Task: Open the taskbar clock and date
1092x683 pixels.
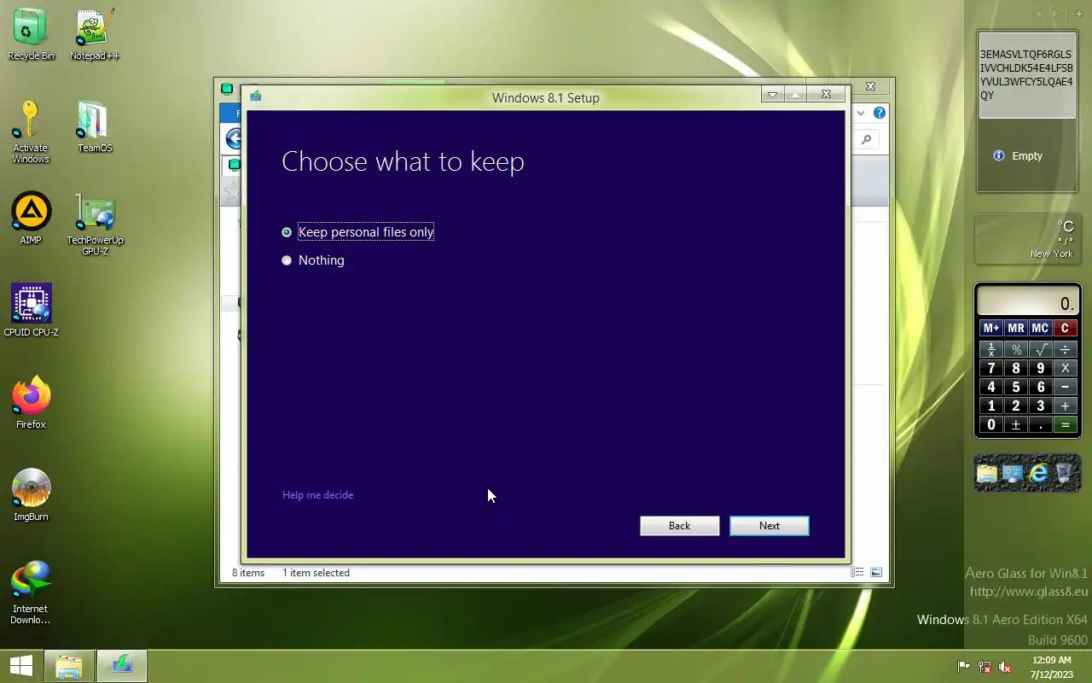Action: pos(1051,667)
